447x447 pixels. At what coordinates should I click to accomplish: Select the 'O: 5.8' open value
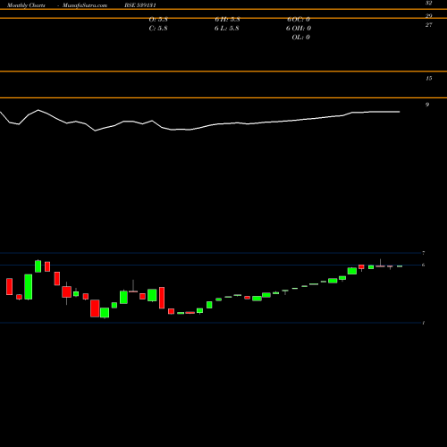point(158,20)
